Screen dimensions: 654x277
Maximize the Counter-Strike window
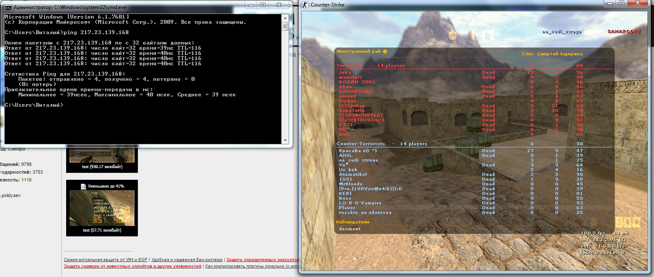pos(622,3)
